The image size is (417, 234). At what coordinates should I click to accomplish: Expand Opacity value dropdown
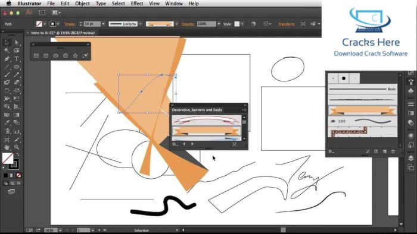219,24
